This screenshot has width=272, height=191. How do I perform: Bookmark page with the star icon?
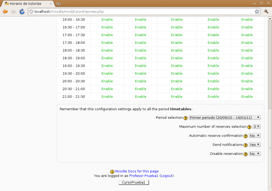(257, 12)
